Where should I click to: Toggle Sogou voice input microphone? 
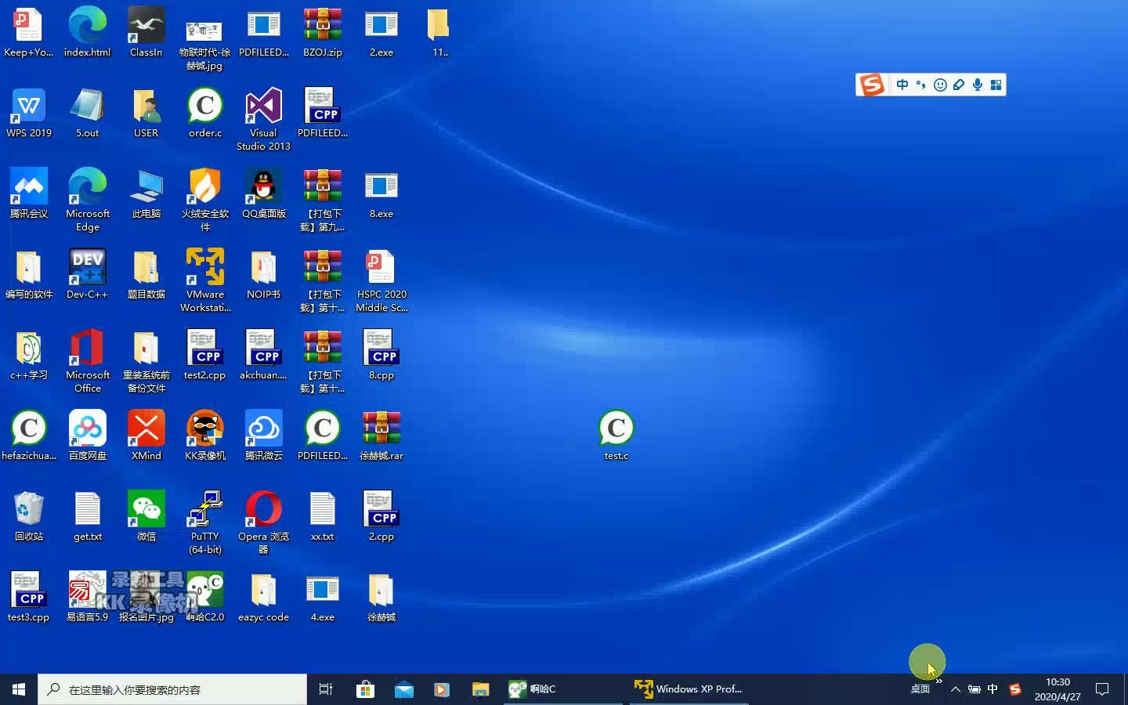coord(978,85)
